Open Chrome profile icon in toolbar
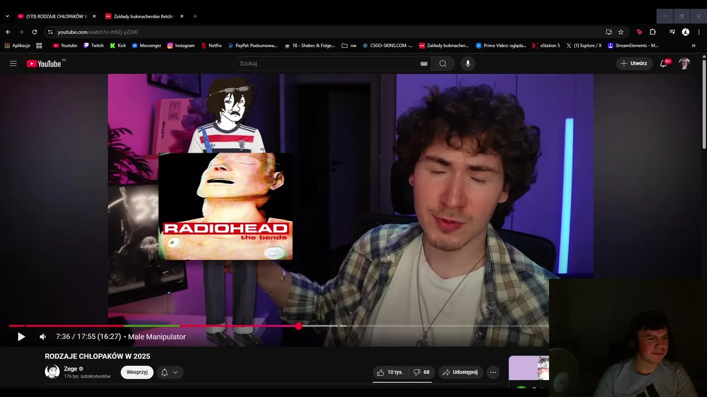This screenshot has height=397, width=707. (685, 32)
